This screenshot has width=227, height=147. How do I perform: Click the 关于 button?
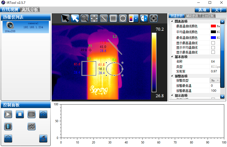click(x=218, y=10)
